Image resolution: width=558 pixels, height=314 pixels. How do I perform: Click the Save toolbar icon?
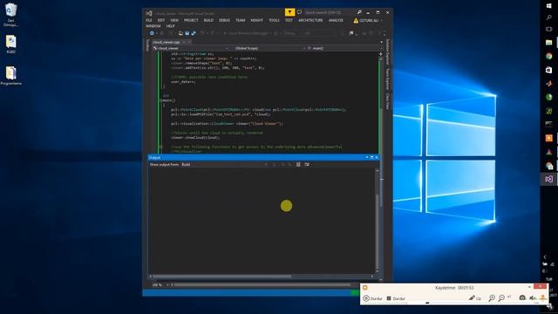coord(187,33)
